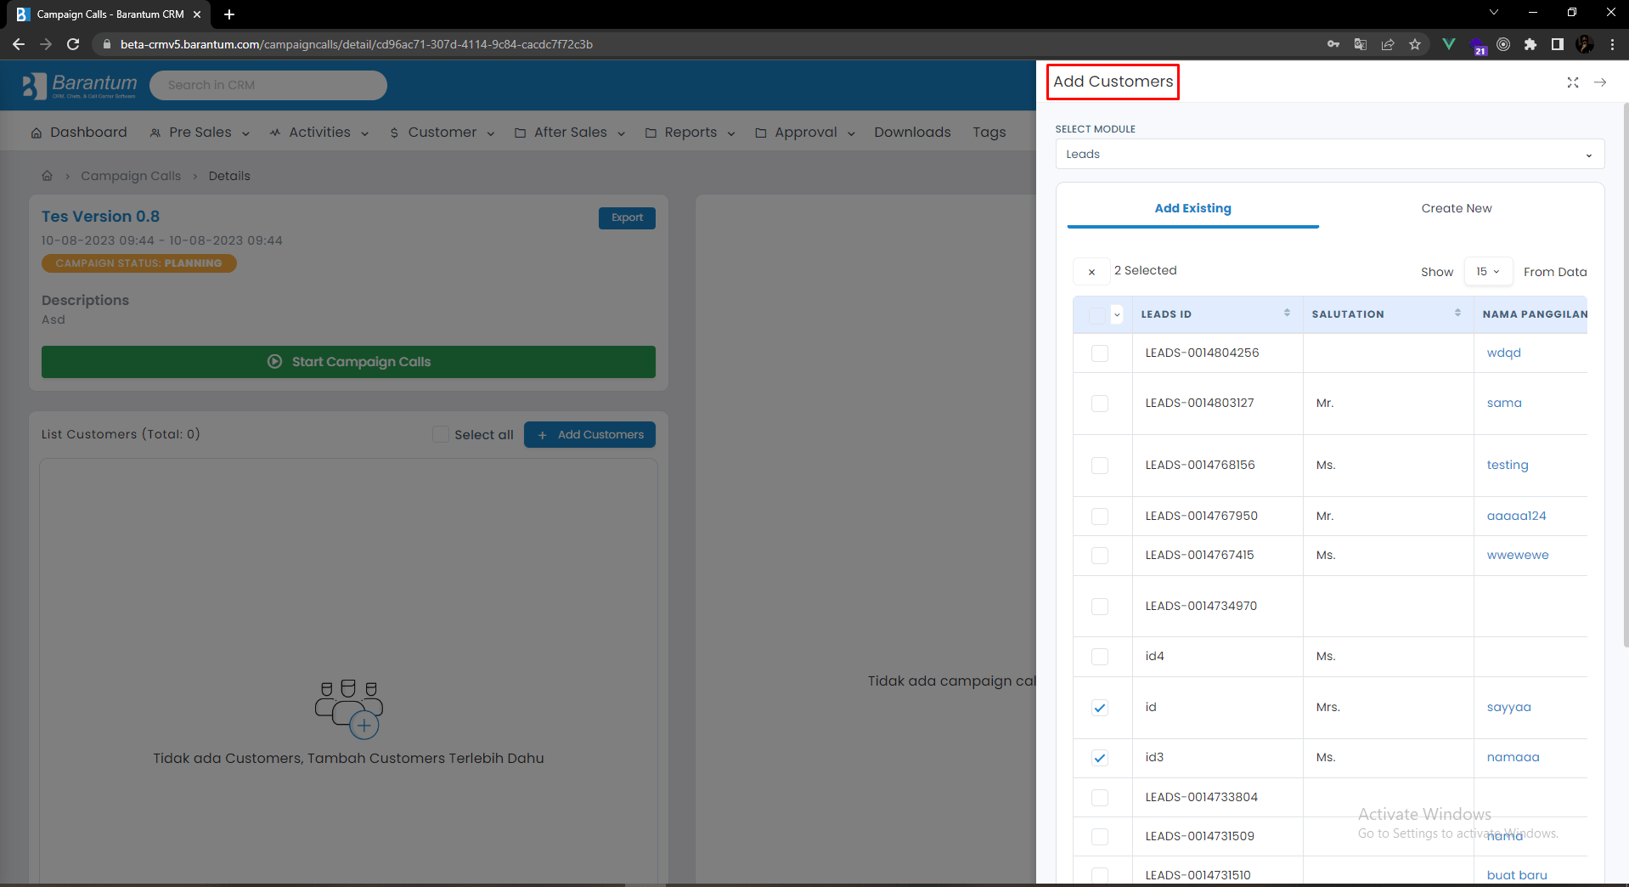Click the browser back arrow
Viewport: 1629px width, 887px height.
click(19, 44)
